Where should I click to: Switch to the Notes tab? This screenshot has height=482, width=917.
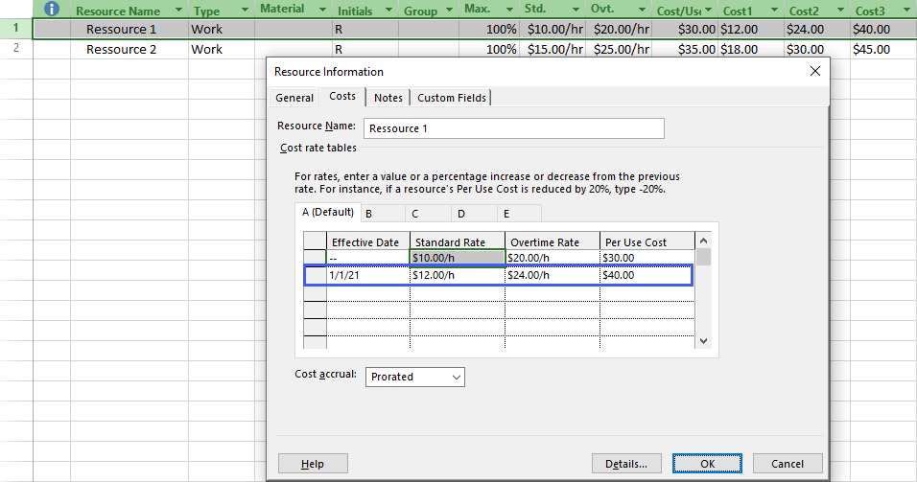pos(388,98)
